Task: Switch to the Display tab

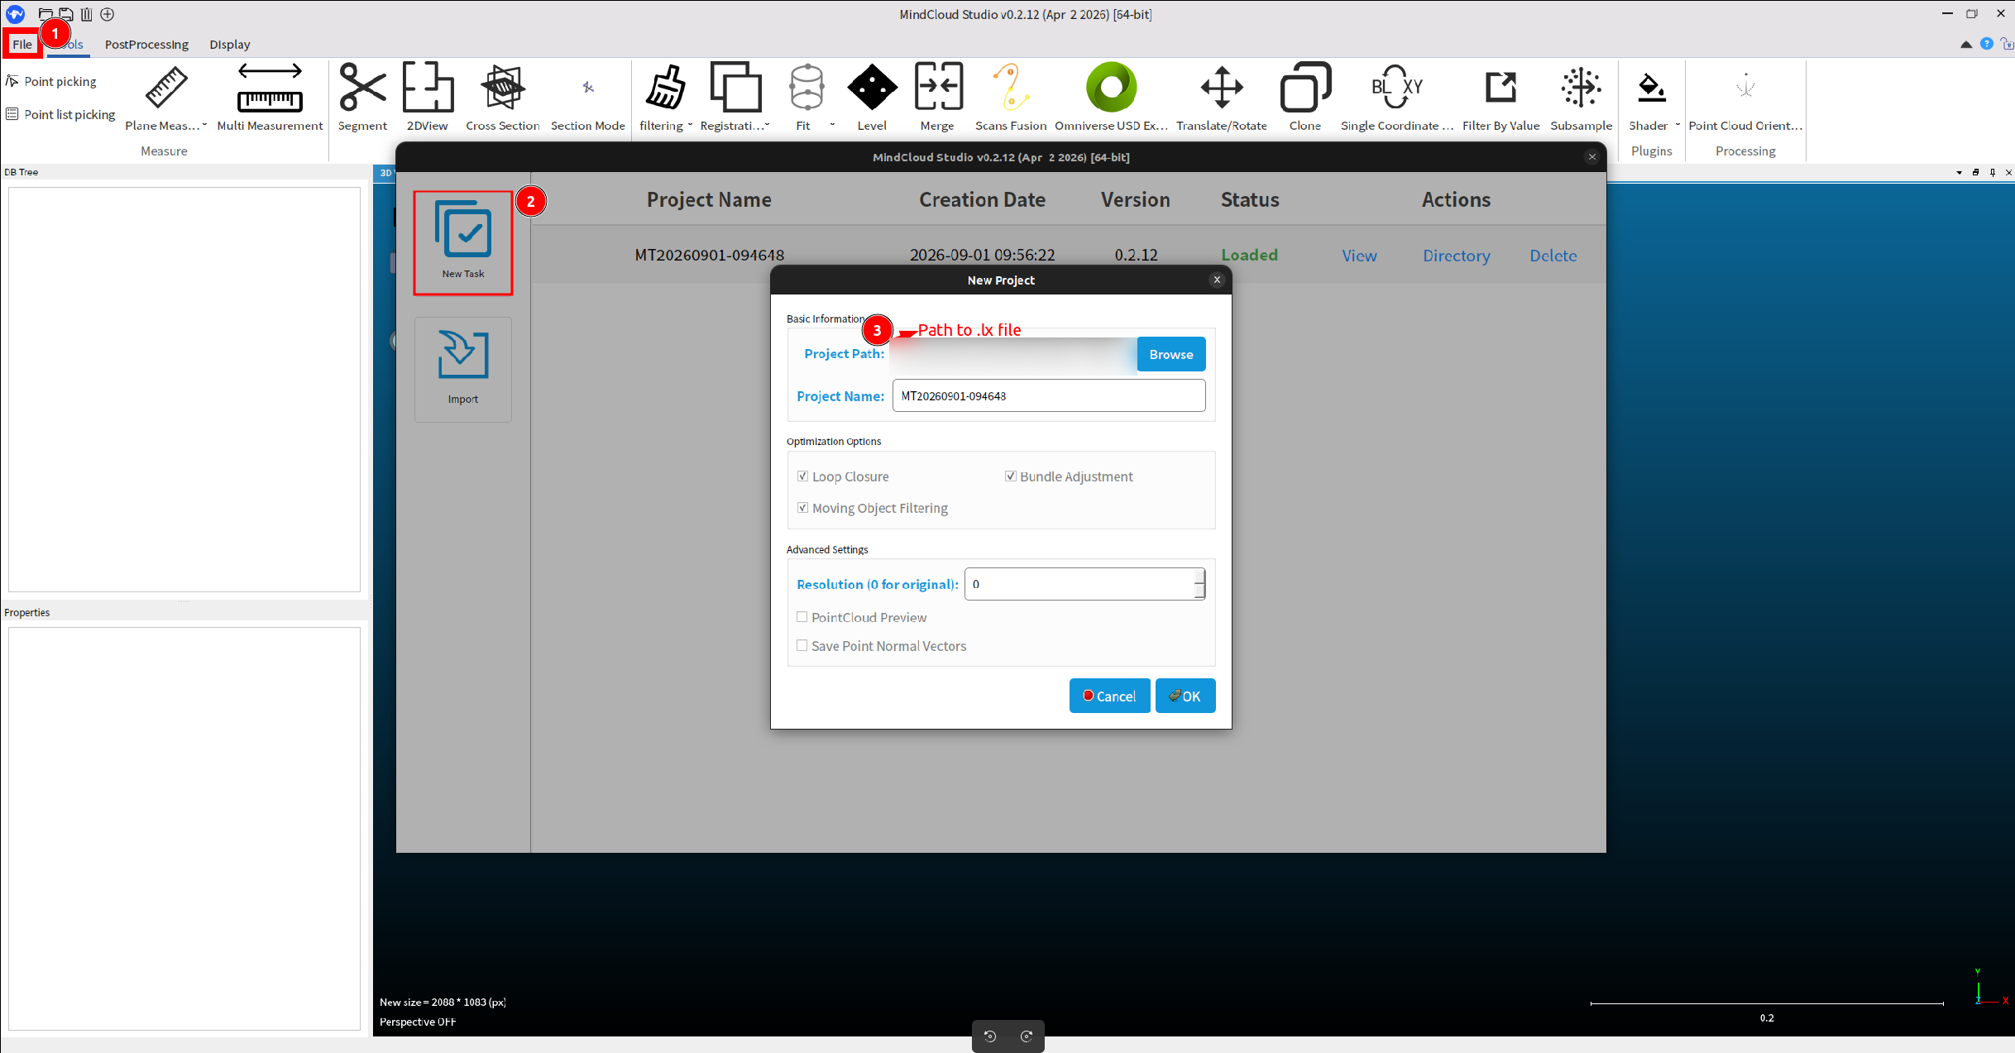Action: click(x=230, y=44)
